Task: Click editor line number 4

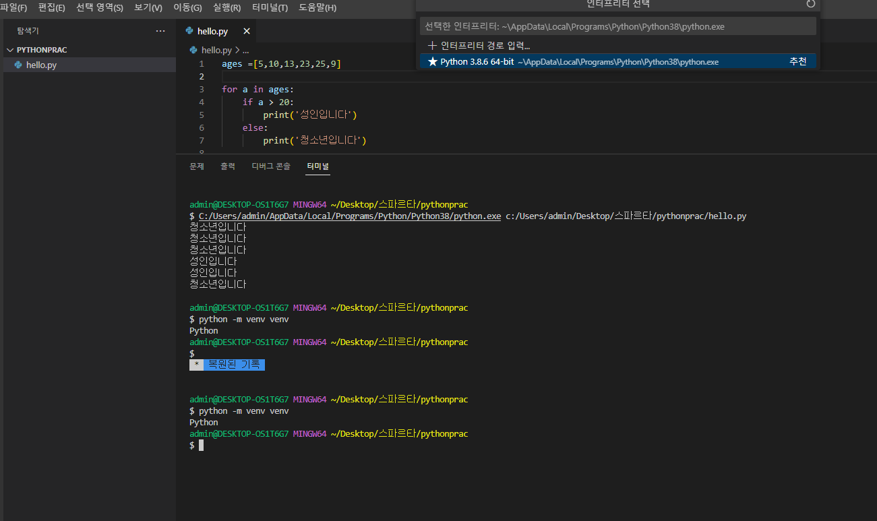Action: [x=201, y=102]
